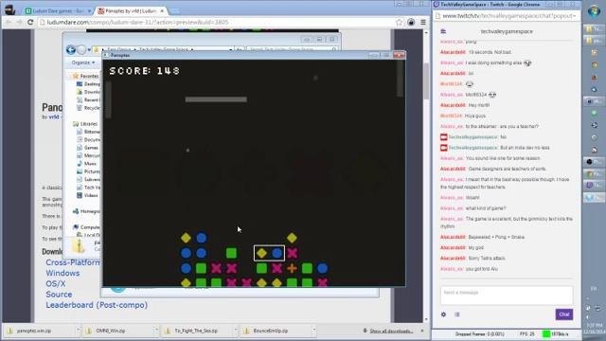Focus the Send a message input box
The width and height of the screenshot is (606, 341).
(x=507, y=296)
